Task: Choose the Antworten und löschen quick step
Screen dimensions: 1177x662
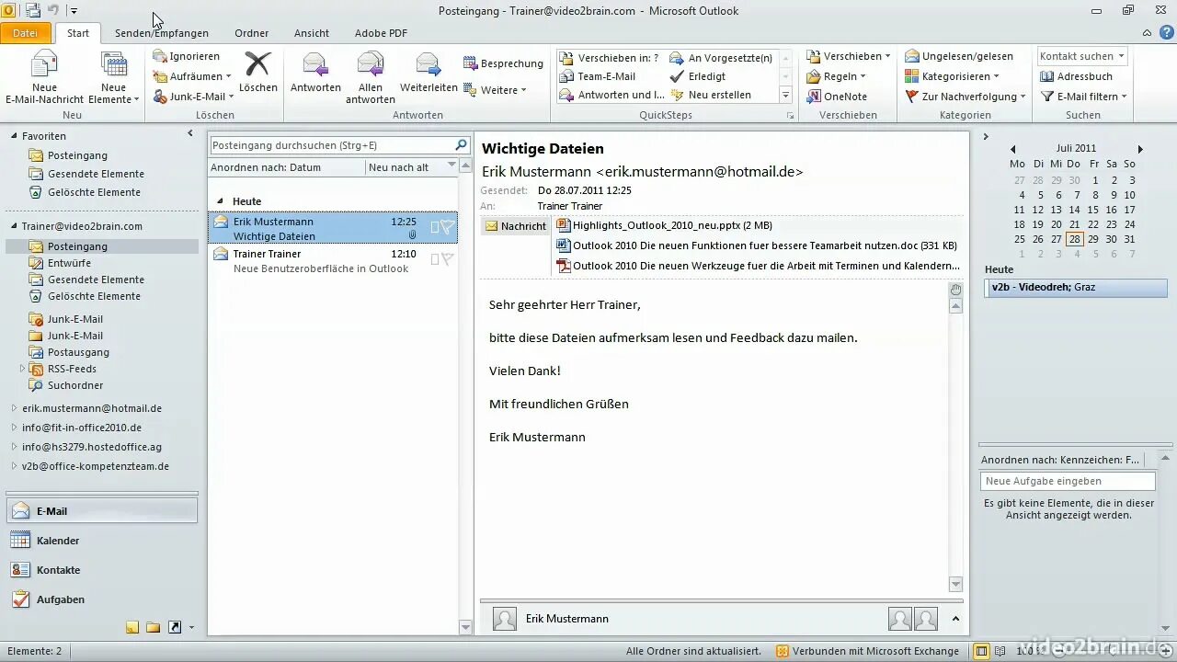Action: point(612,95)
